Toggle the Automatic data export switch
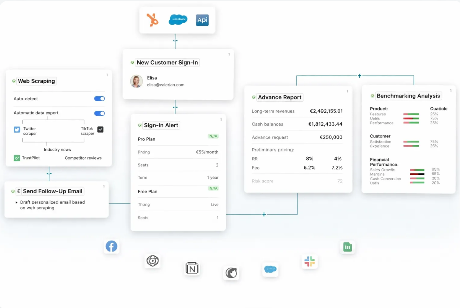Viewport: 460px width, 308px height. (99, 113)
